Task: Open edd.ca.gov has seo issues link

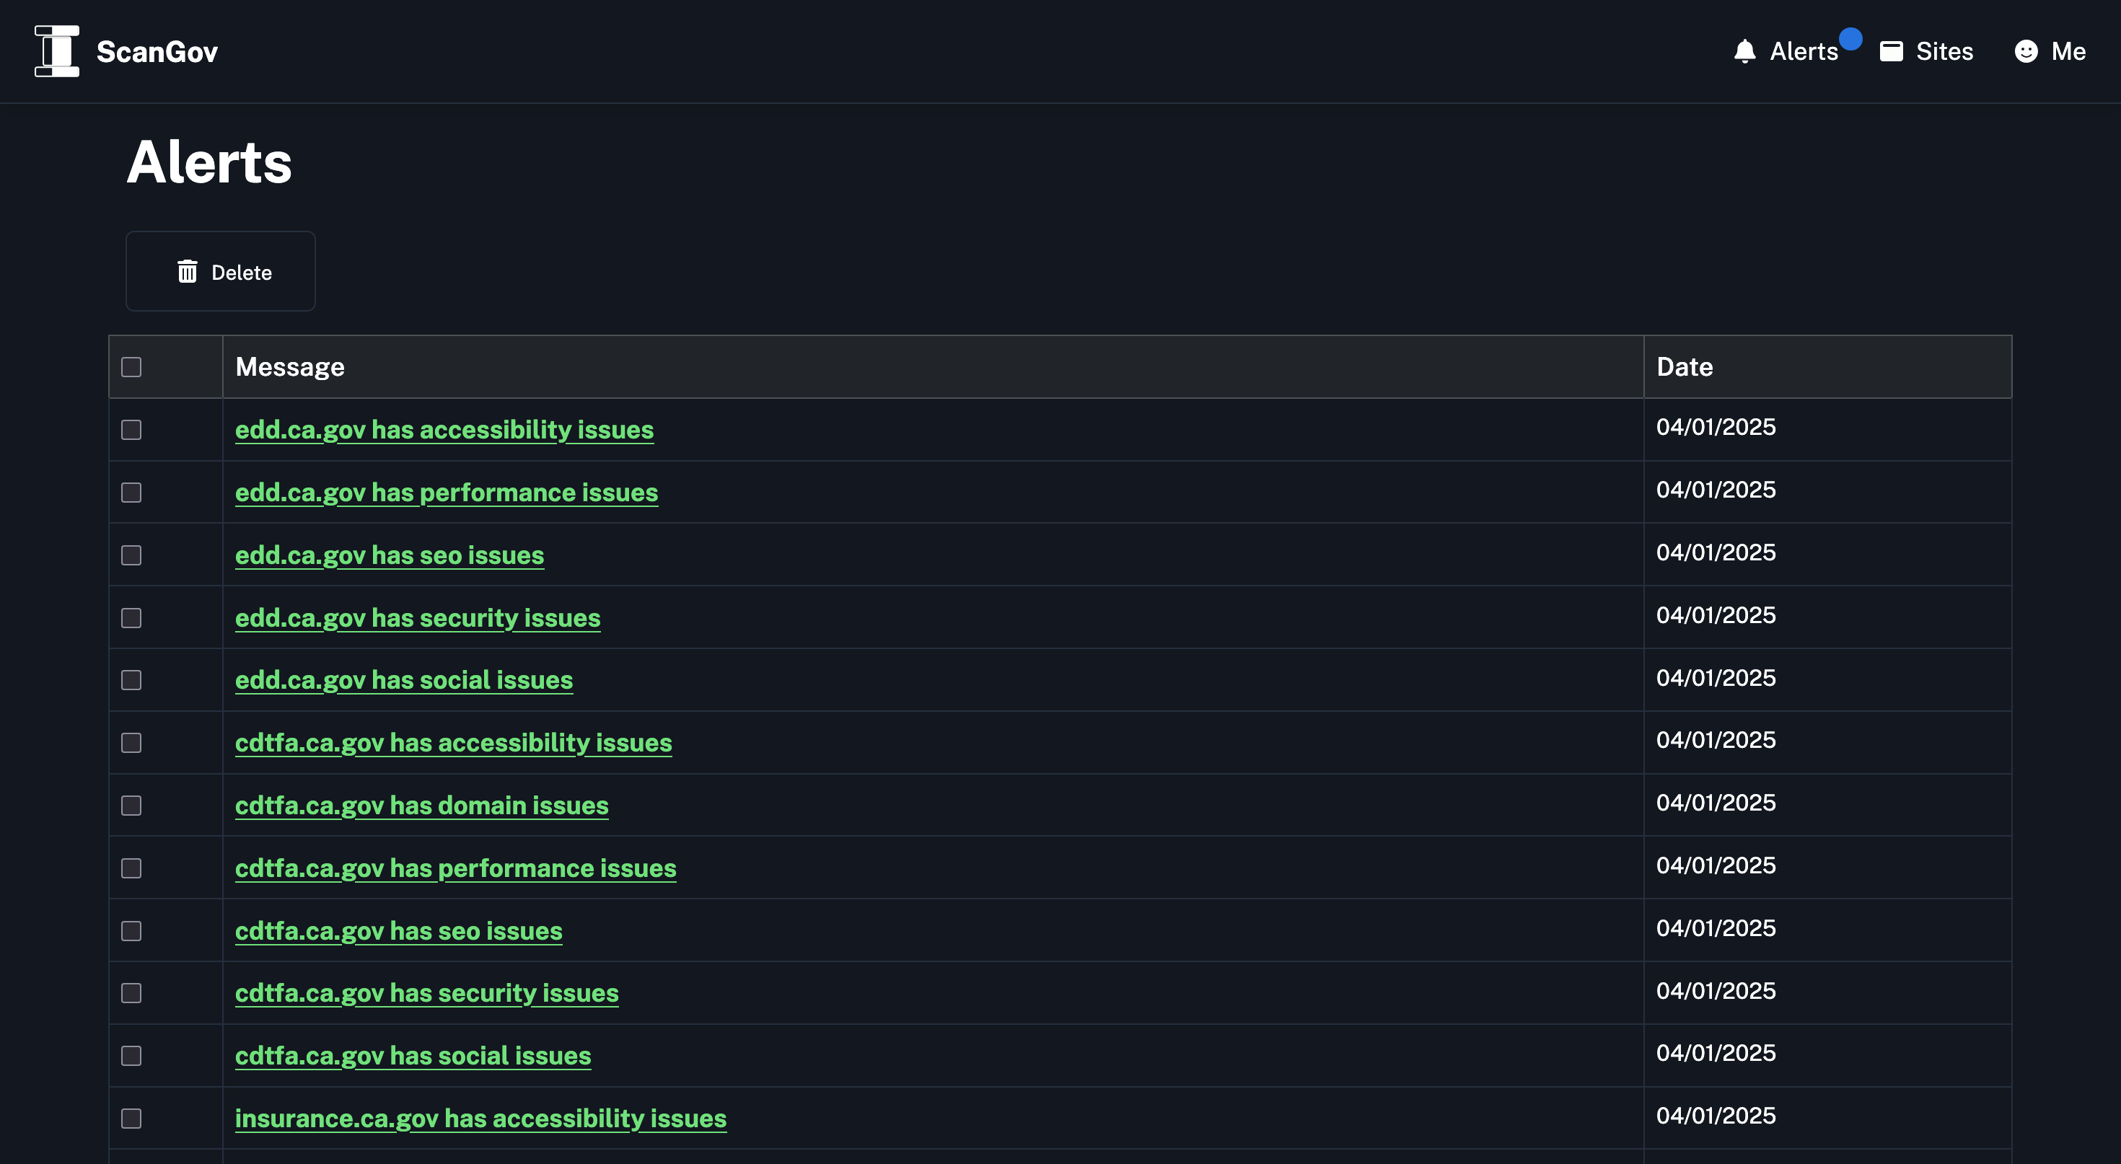Action: tap(390, 555)
